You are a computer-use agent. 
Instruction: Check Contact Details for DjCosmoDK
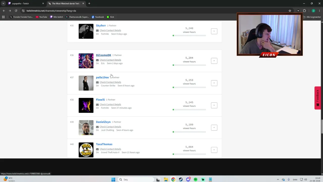(x=110, y=60)
